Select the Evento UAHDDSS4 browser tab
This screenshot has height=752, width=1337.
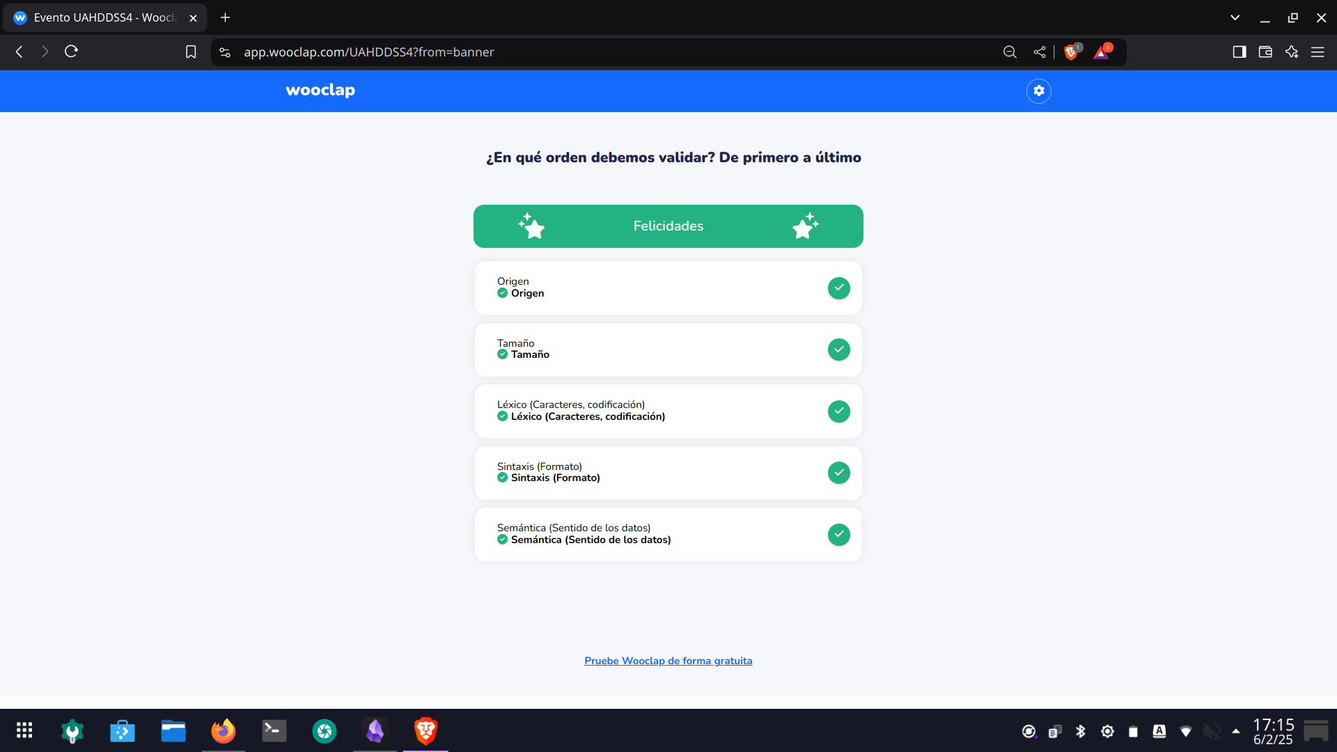pos(104,17)
